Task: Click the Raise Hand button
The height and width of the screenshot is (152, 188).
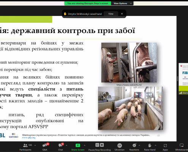Action: tap(150, 147)
